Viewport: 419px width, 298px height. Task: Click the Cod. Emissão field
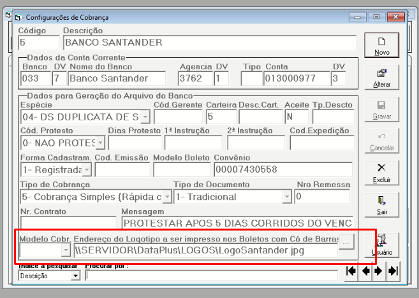pos(122,169)
